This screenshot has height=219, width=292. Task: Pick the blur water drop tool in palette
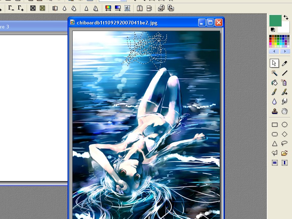point(274,102)
